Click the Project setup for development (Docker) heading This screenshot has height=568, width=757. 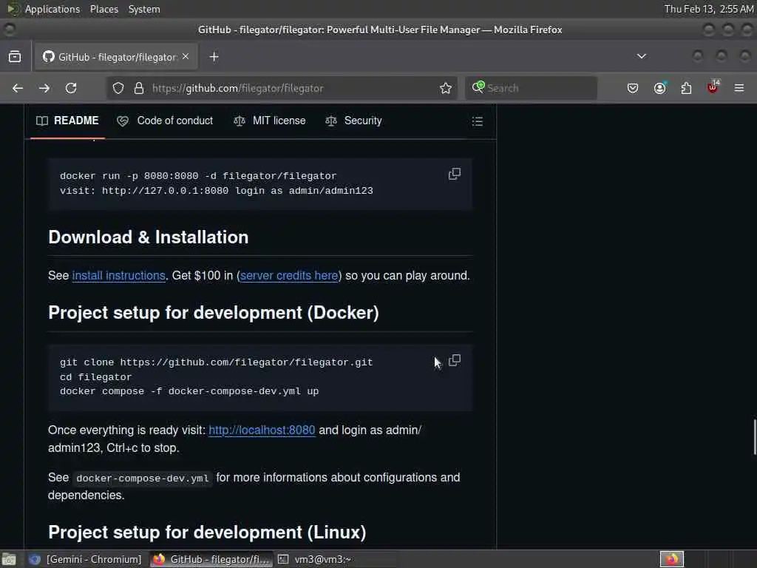214,313
